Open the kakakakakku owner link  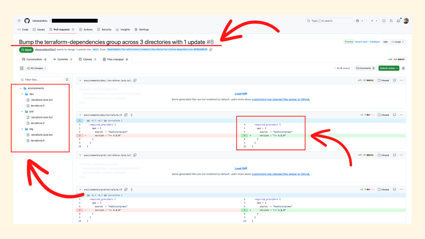(40, 21)
